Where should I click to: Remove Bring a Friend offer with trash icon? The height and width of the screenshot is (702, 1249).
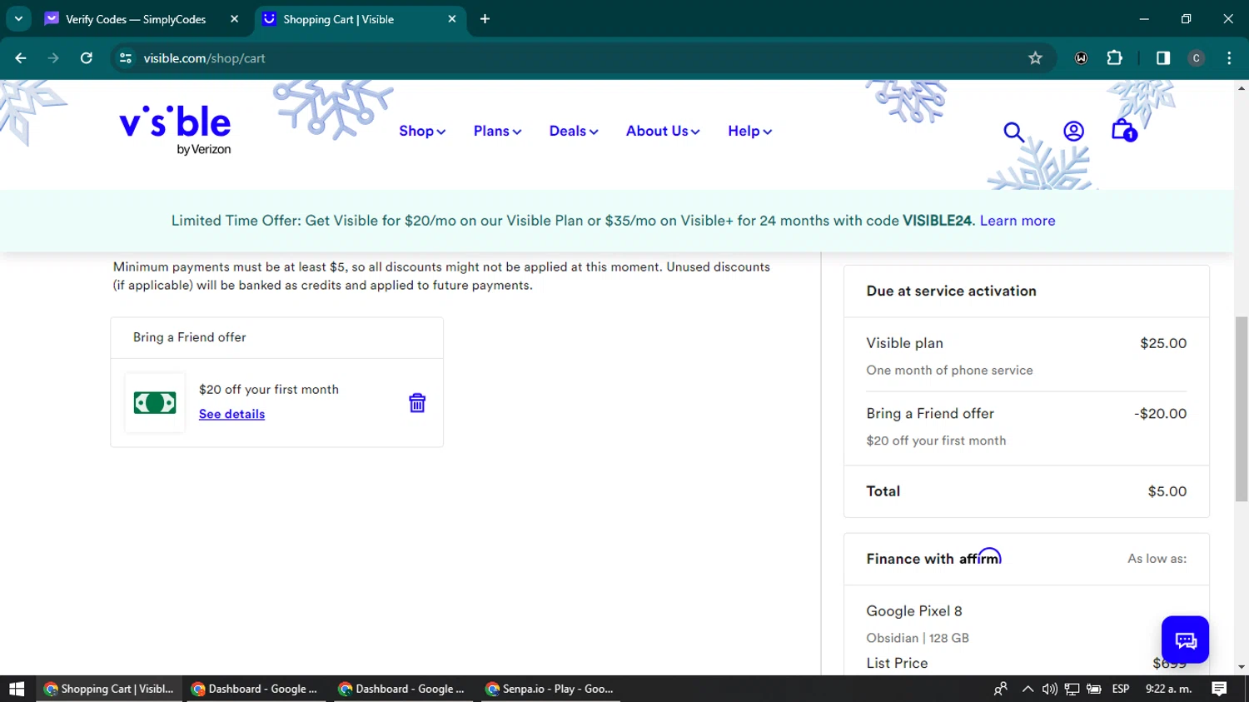pyautogui.click(x=417, y=403)
